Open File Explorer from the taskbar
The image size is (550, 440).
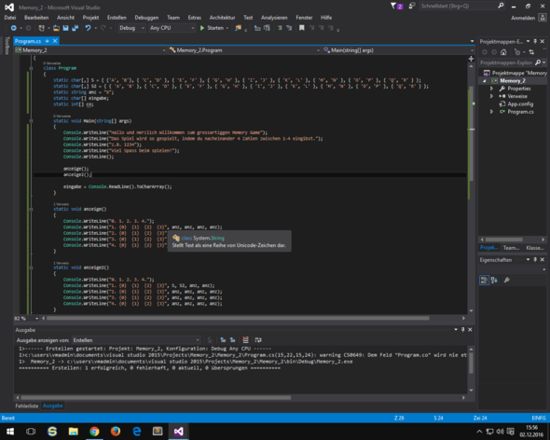pyautogui.click(x=74, y=432)
